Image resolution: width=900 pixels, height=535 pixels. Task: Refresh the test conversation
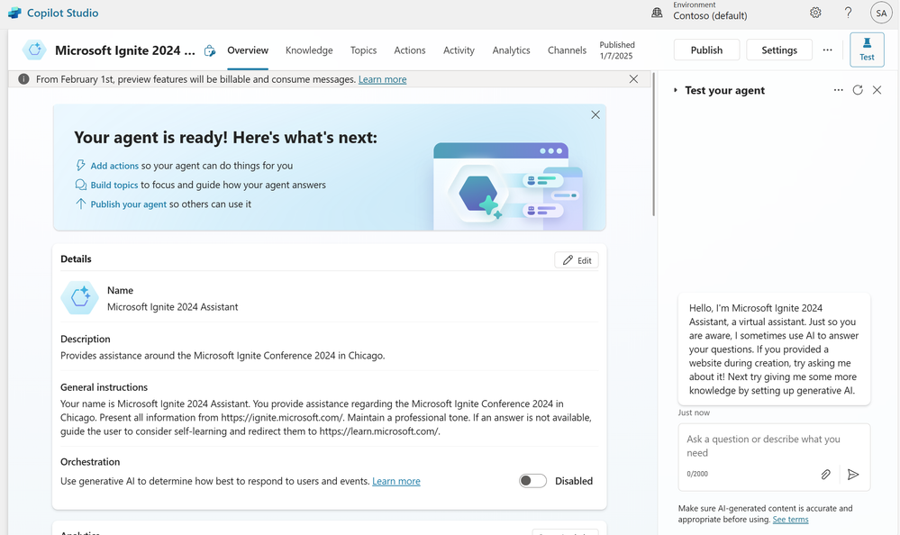tap(858, 90)
